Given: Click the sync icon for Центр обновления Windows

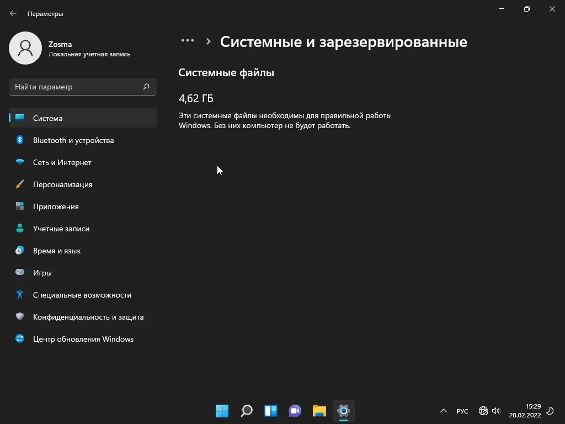Looking at the screenshot, I should tap(20, 338).
